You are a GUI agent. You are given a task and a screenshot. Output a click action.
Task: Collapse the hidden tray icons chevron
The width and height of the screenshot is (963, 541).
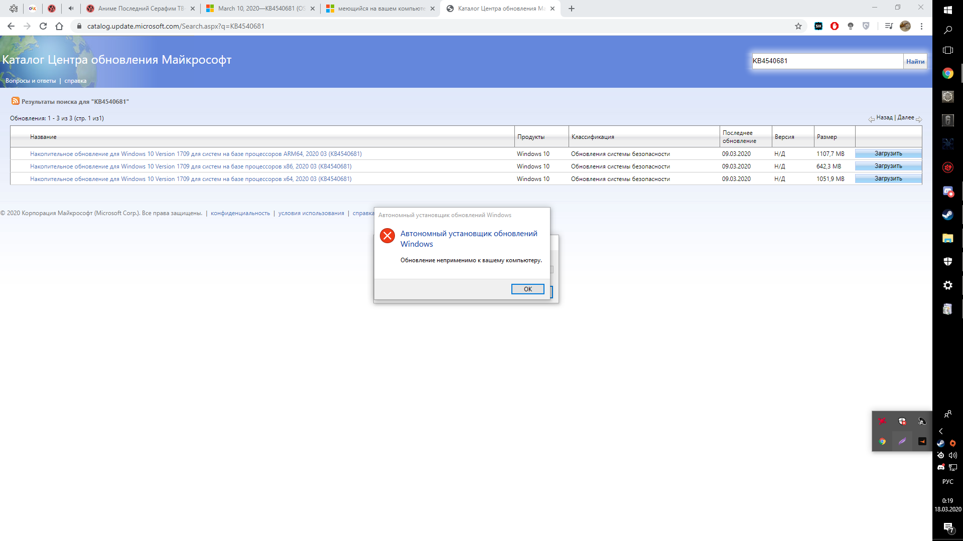coord(941,431)
